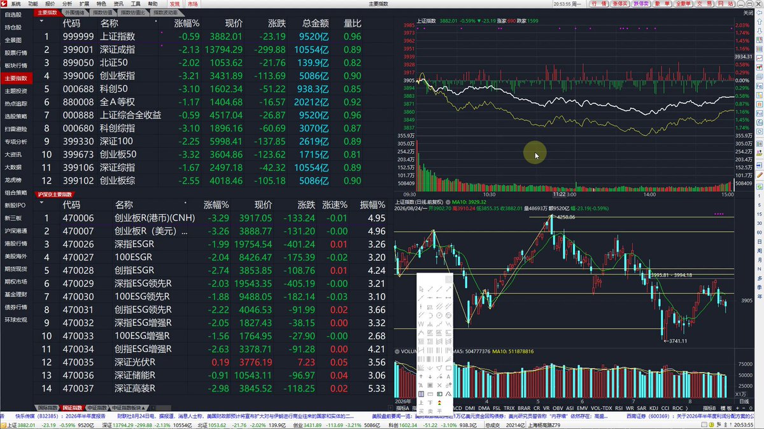Screen dimensions: 764x429
Task: Click the X delete drawing tool
Action: tap(439, 385)
